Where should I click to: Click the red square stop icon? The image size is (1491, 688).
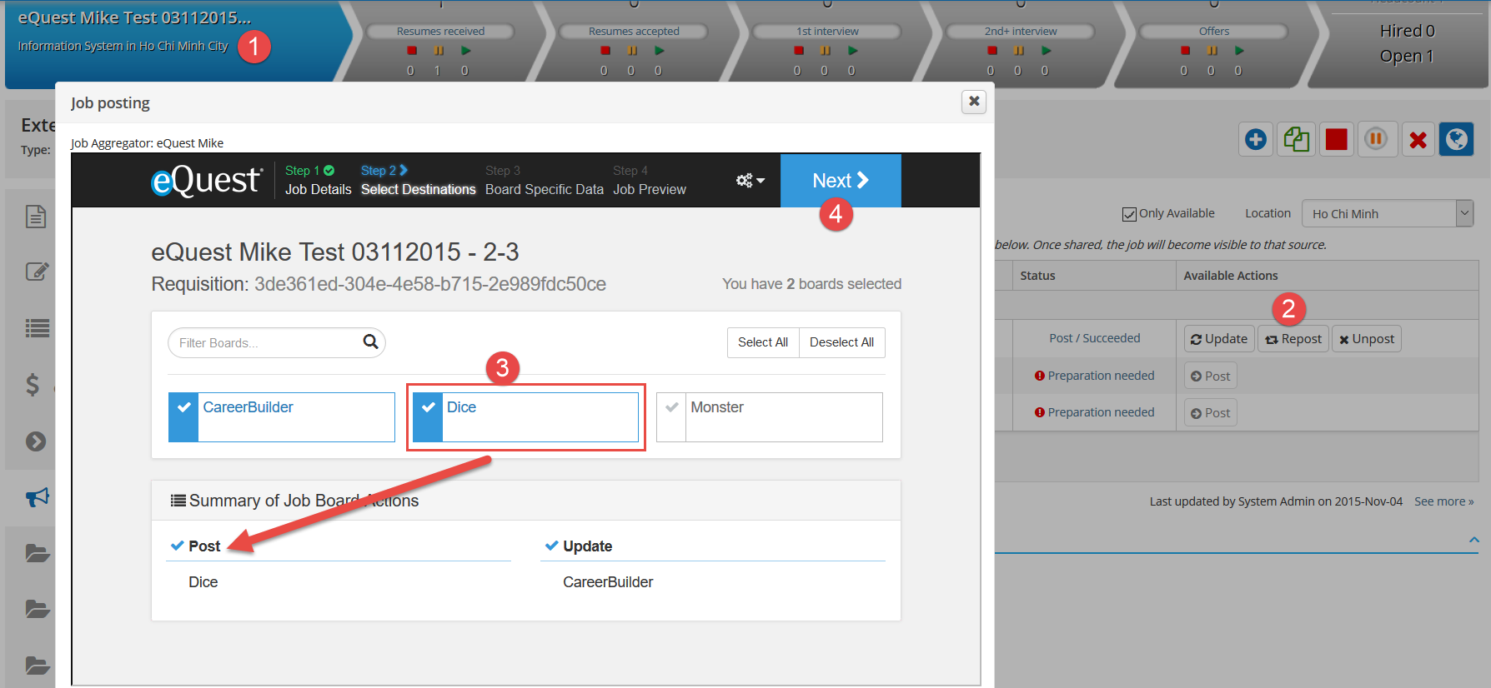click(1336, 139)
